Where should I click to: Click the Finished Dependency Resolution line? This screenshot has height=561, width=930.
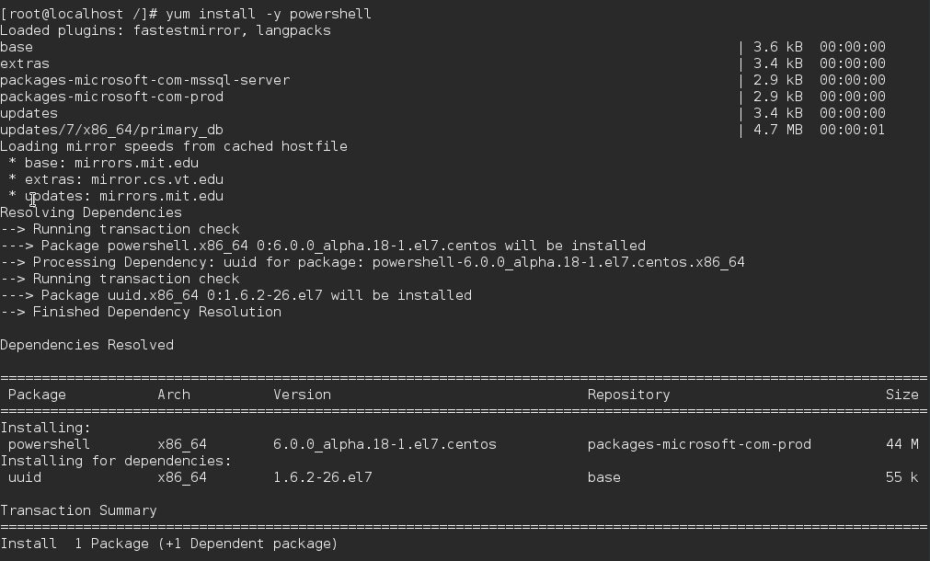141,312
